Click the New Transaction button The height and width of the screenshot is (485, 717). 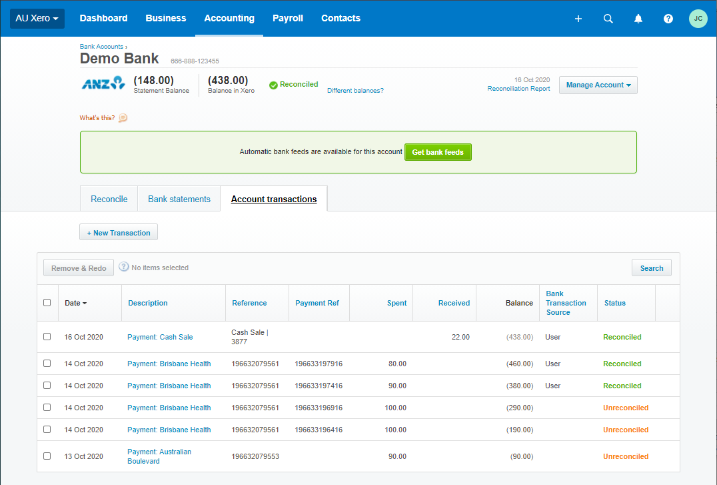point(119,232)
